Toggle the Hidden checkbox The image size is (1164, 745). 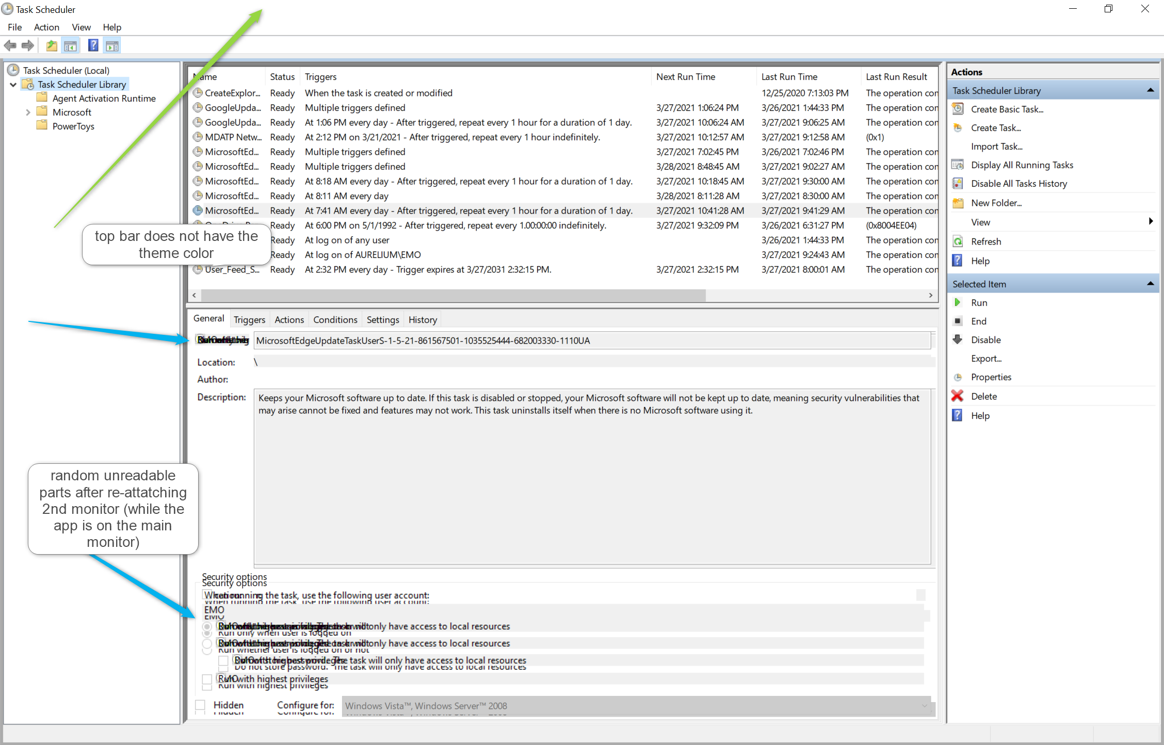[201, 705]
